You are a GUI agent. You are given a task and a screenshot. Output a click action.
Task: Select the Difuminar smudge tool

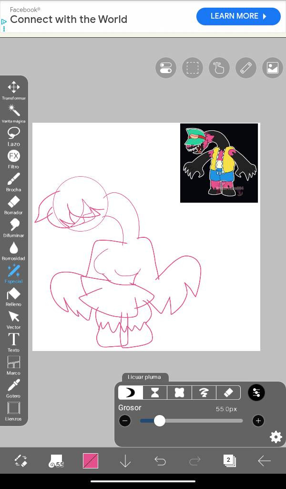pyautogui.click(x=14, y=228)
